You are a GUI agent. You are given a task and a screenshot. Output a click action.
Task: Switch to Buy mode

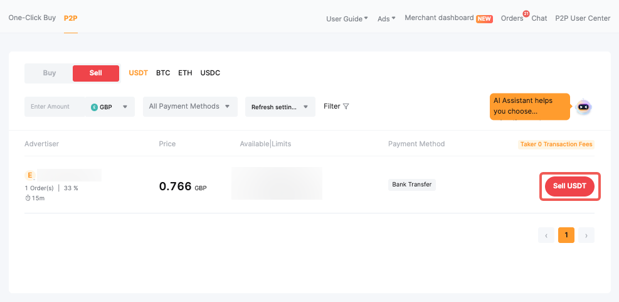click(x=50, y=73)
